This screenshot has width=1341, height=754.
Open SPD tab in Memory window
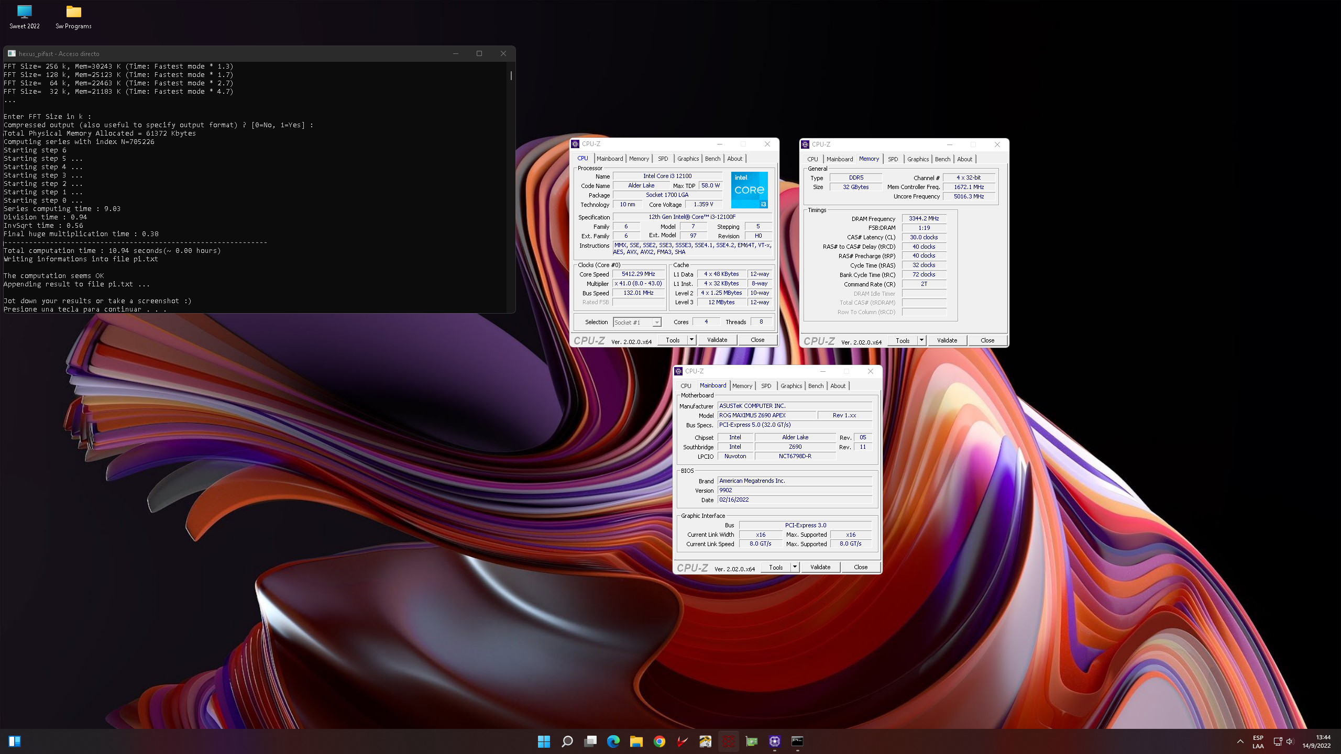coord(893,159)
